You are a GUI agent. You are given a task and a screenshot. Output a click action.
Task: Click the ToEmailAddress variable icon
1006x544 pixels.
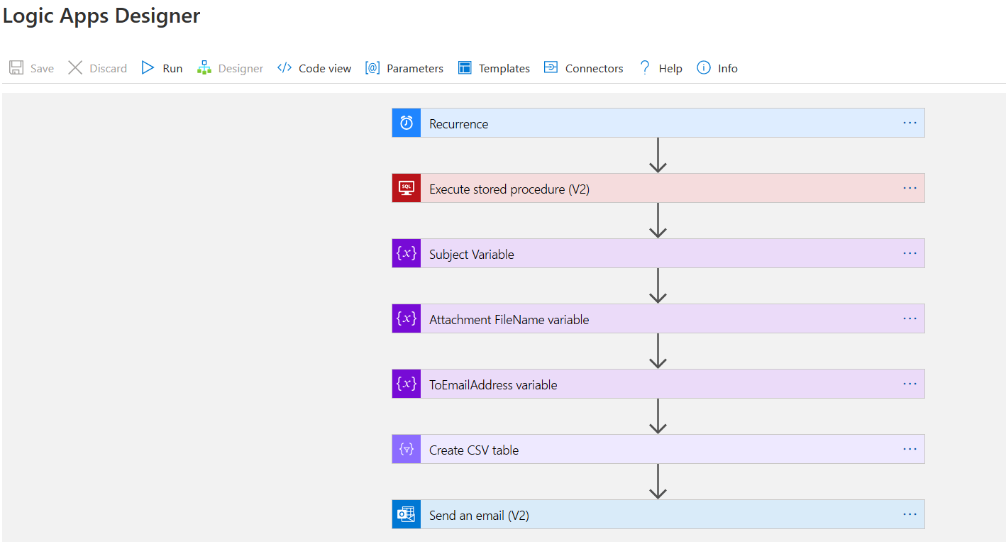pyautogui.click(x=407, y=384)
